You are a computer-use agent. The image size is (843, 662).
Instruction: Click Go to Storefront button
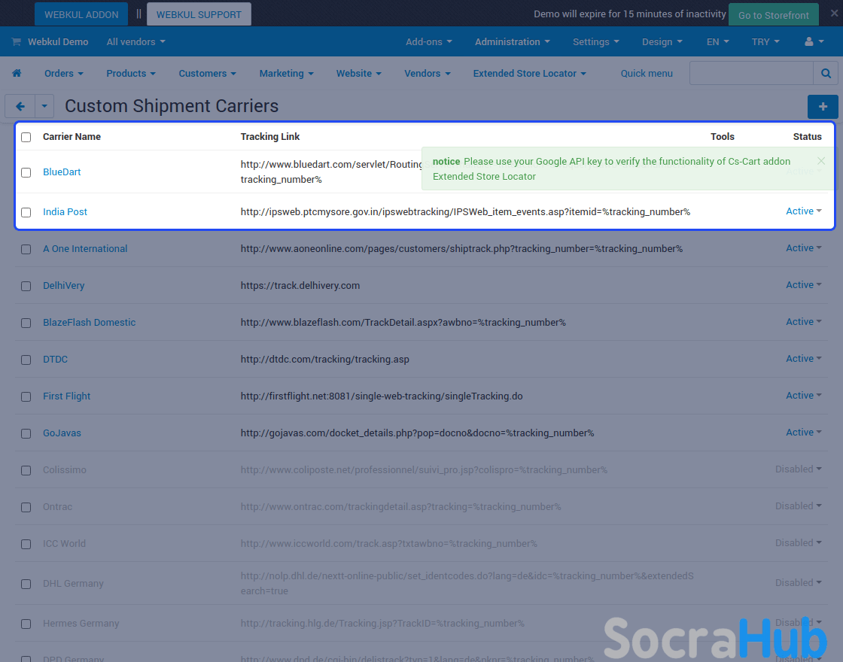[773, 14]
